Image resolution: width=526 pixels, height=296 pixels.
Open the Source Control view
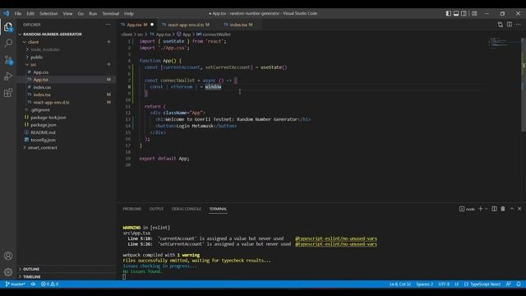8,60
